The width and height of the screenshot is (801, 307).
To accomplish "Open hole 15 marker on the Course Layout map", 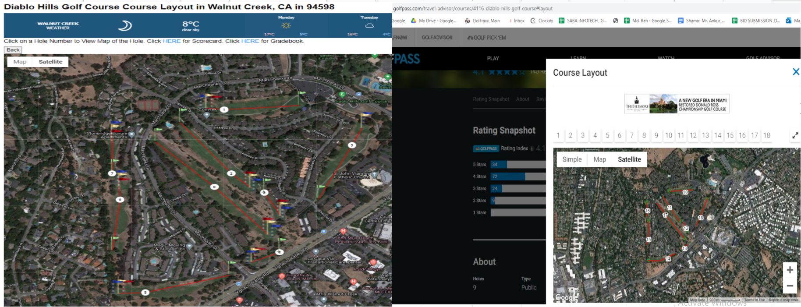I will click(x=649, y=240).
